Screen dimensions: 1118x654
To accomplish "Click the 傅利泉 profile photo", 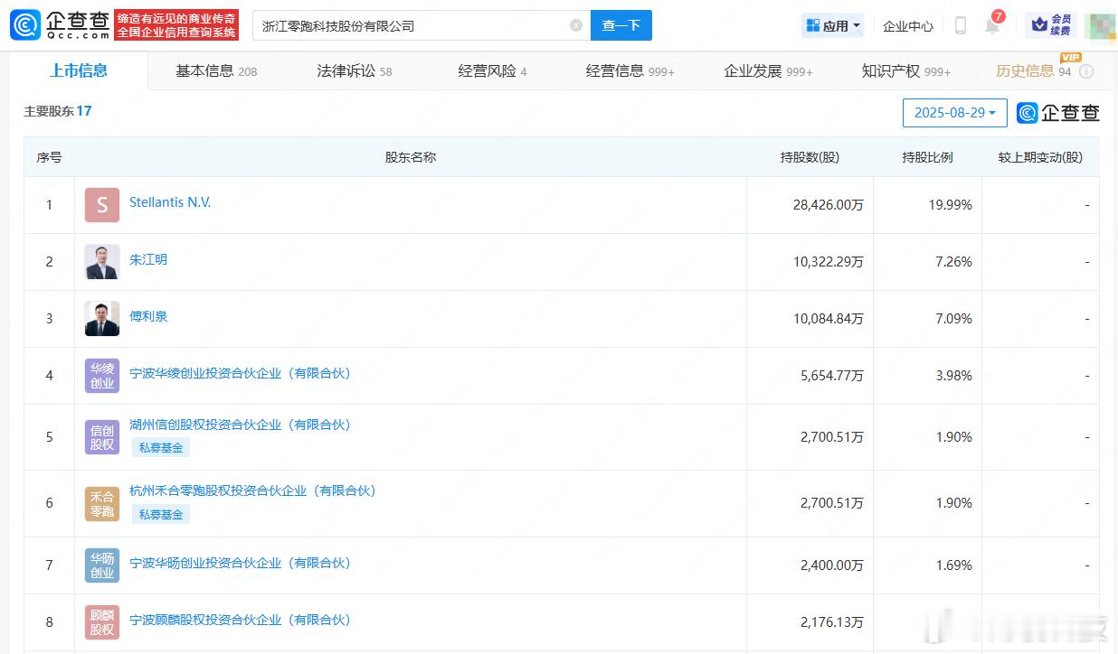I will (102, 319).
